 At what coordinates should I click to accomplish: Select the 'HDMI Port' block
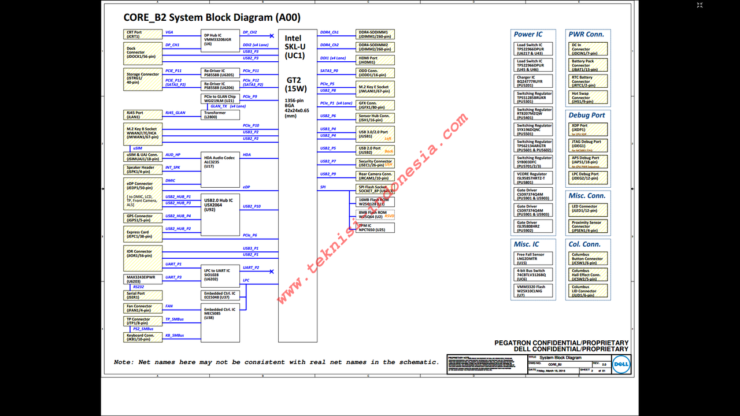[376, 60]
